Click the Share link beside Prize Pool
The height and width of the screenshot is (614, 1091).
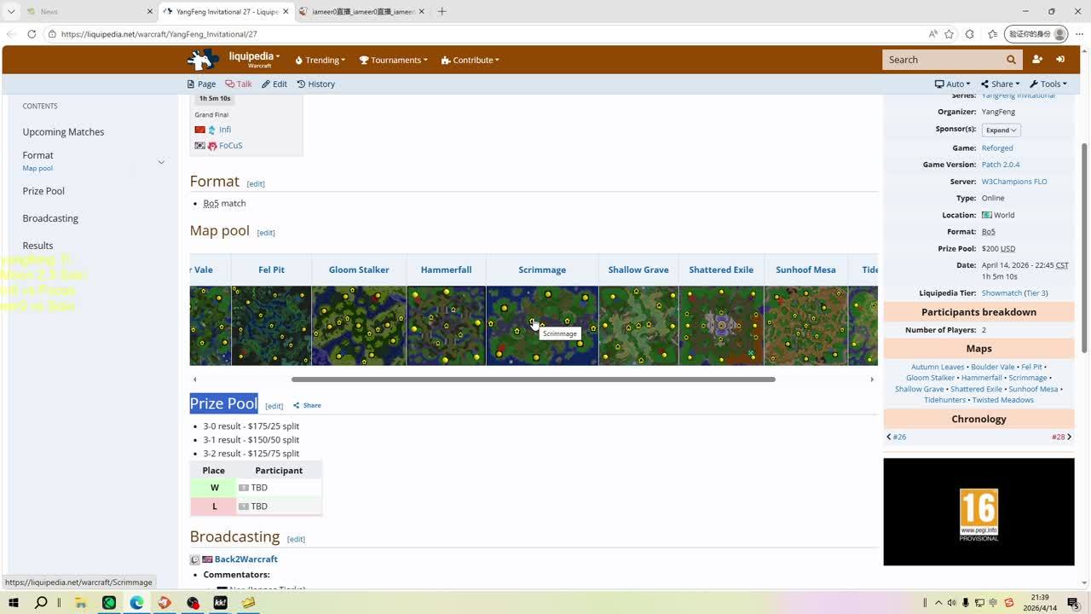(x=308, y=406)
